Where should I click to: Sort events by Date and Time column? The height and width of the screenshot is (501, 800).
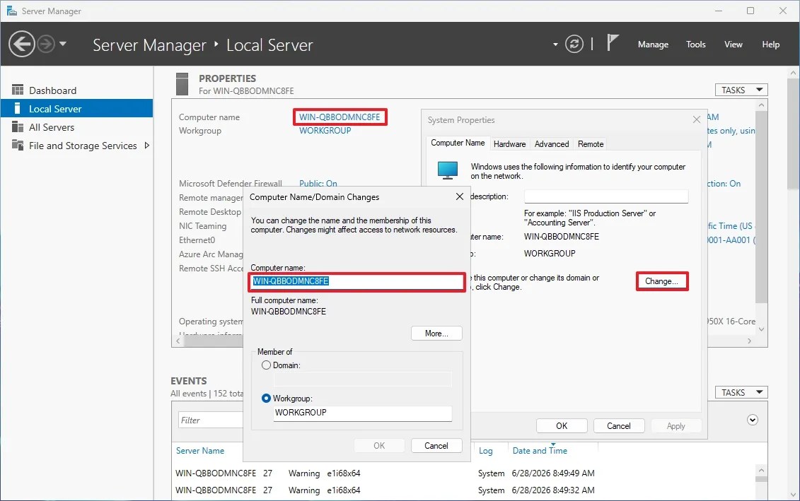540,451
